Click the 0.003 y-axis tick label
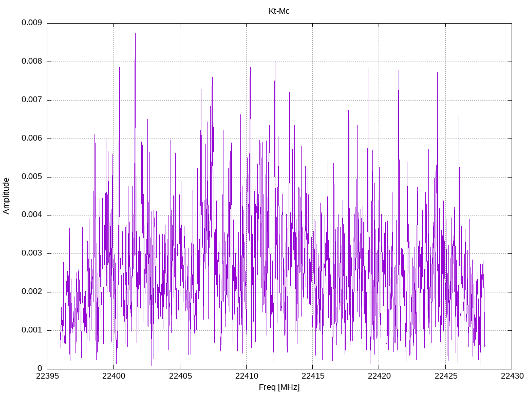Image resolution: width=526 pixels, height=394 pixels. pyautogui.click(x=32, y=253)
